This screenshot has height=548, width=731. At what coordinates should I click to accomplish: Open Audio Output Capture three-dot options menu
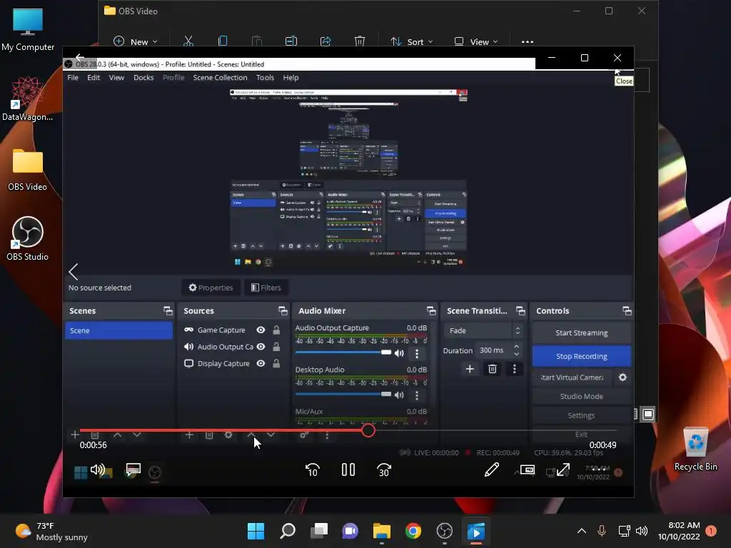(417, 354)
